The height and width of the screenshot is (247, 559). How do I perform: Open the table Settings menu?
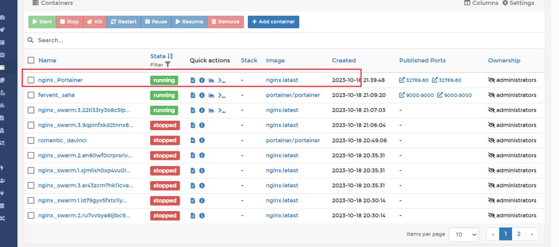point(518,3)
